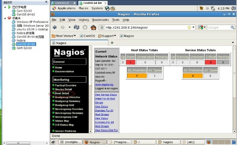Reload the page with the refresh icon

click(76, 27)
